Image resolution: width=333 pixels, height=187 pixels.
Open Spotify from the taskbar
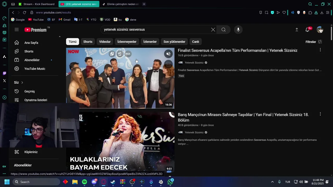tap(85, 182)
